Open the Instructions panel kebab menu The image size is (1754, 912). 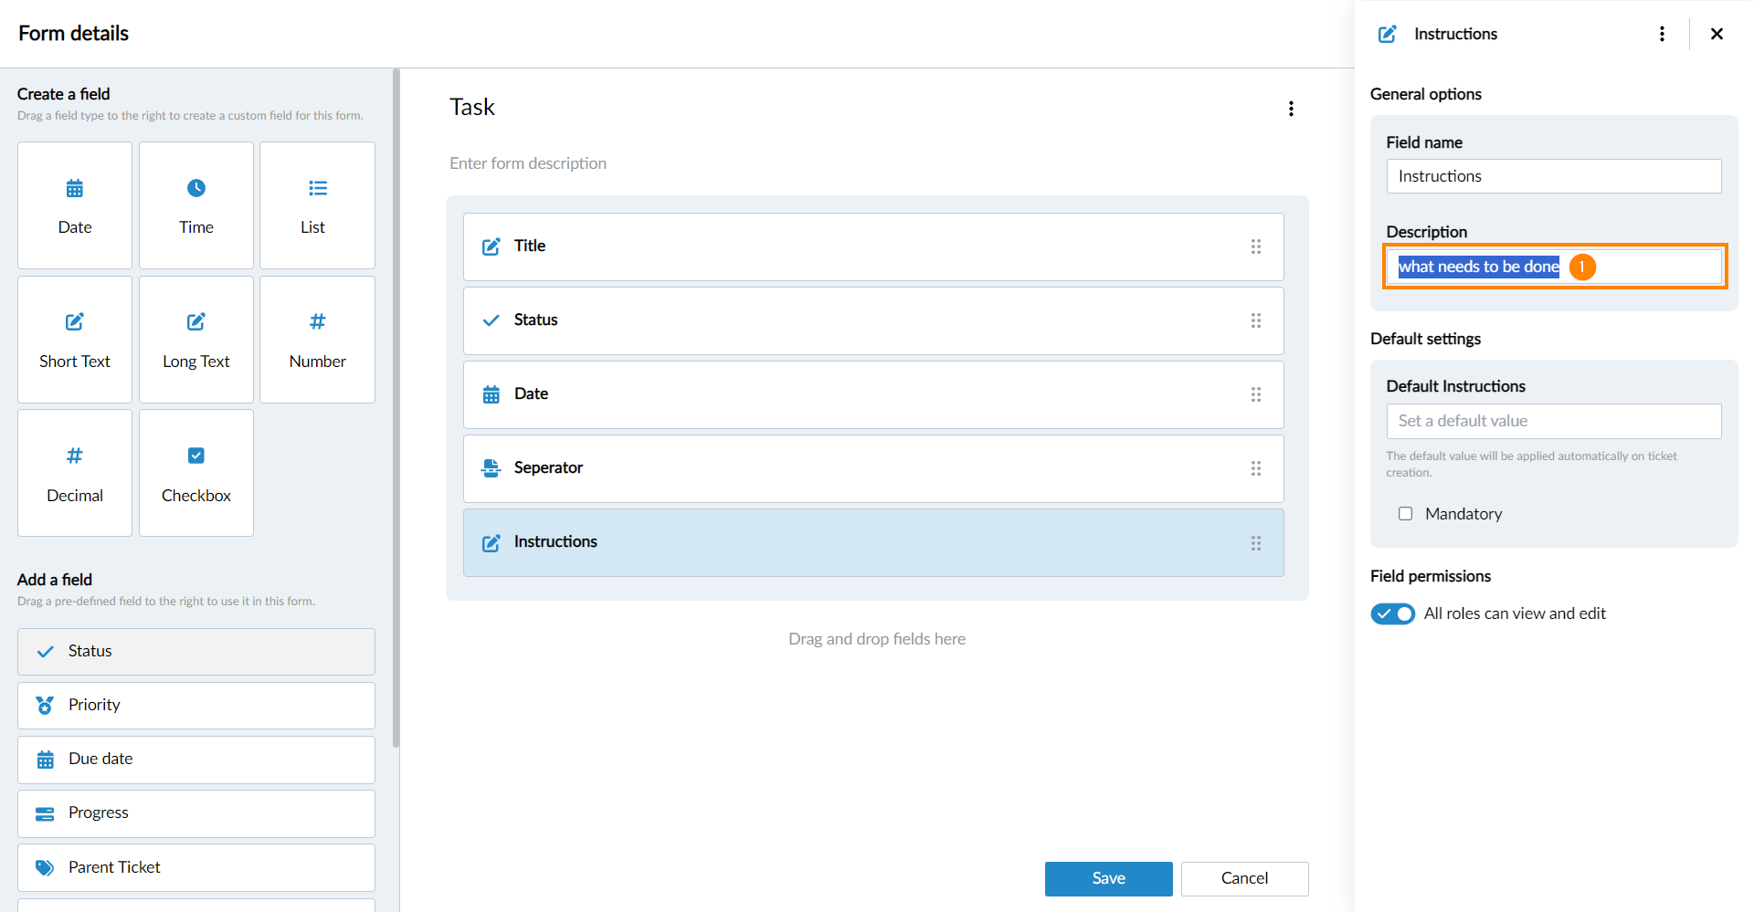click(x=1662, y=34)
